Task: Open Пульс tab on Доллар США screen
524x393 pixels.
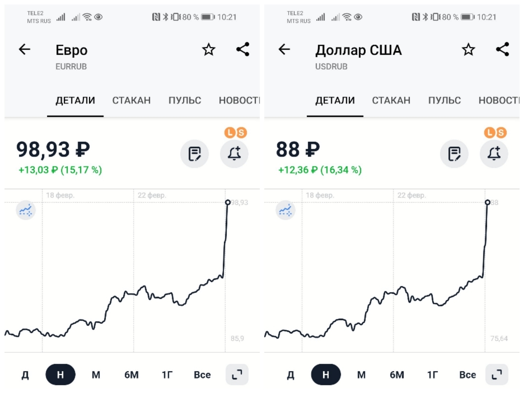Action: click(444, 100)
